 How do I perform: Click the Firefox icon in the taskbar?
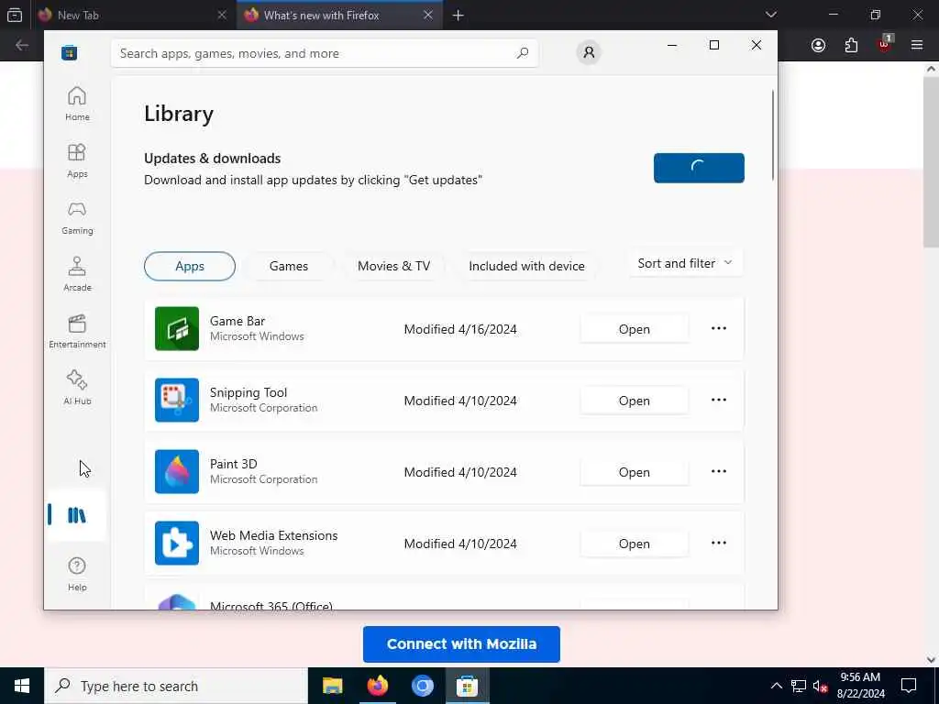coord(377,686)
